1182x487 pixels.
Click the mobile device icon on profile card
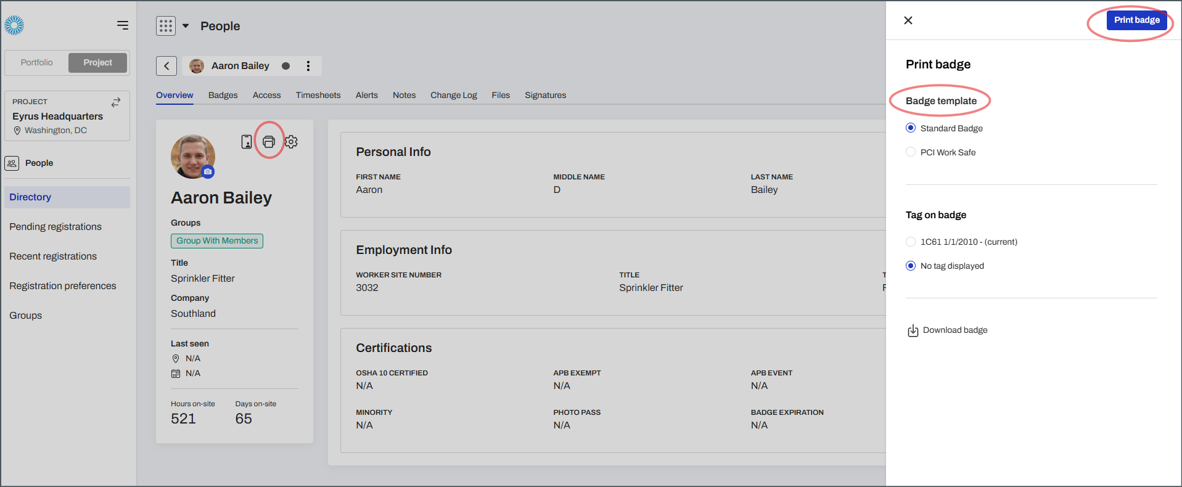pos(247,142)
